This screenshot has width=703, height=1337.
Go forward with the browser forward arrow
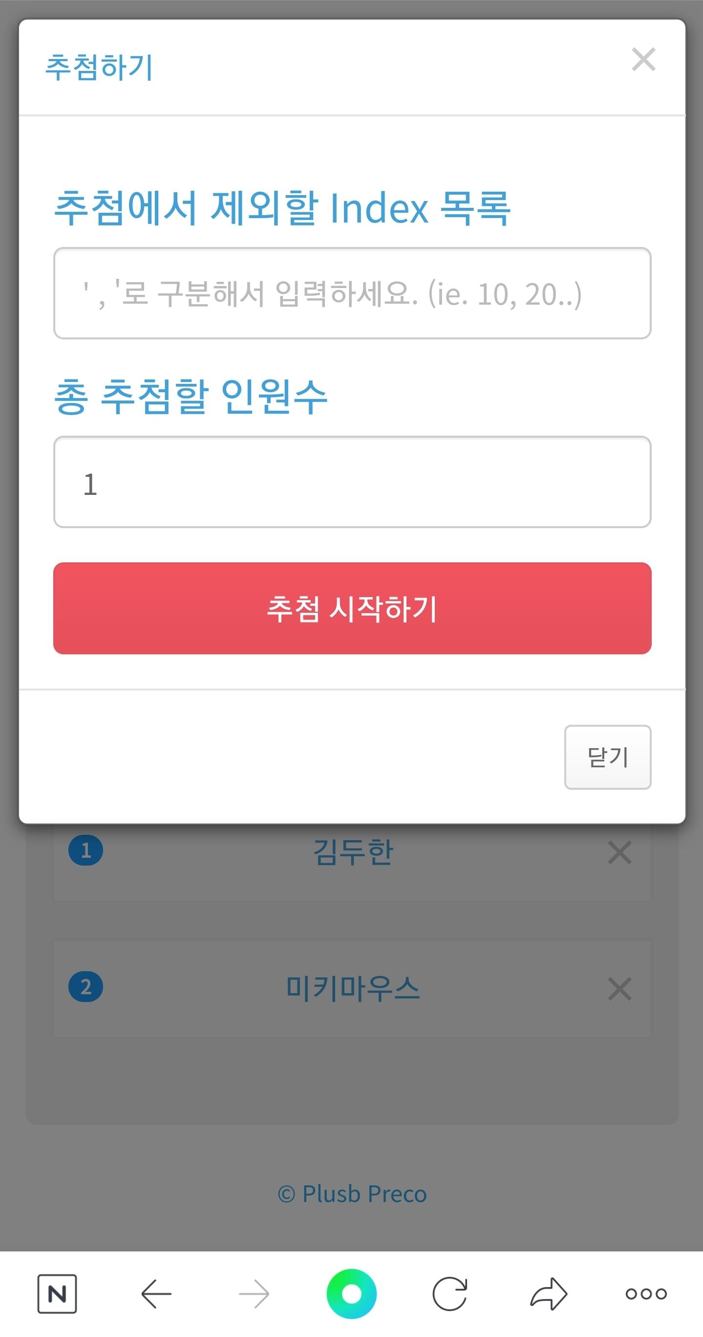pyautogui.click(x=254, y=1294)
